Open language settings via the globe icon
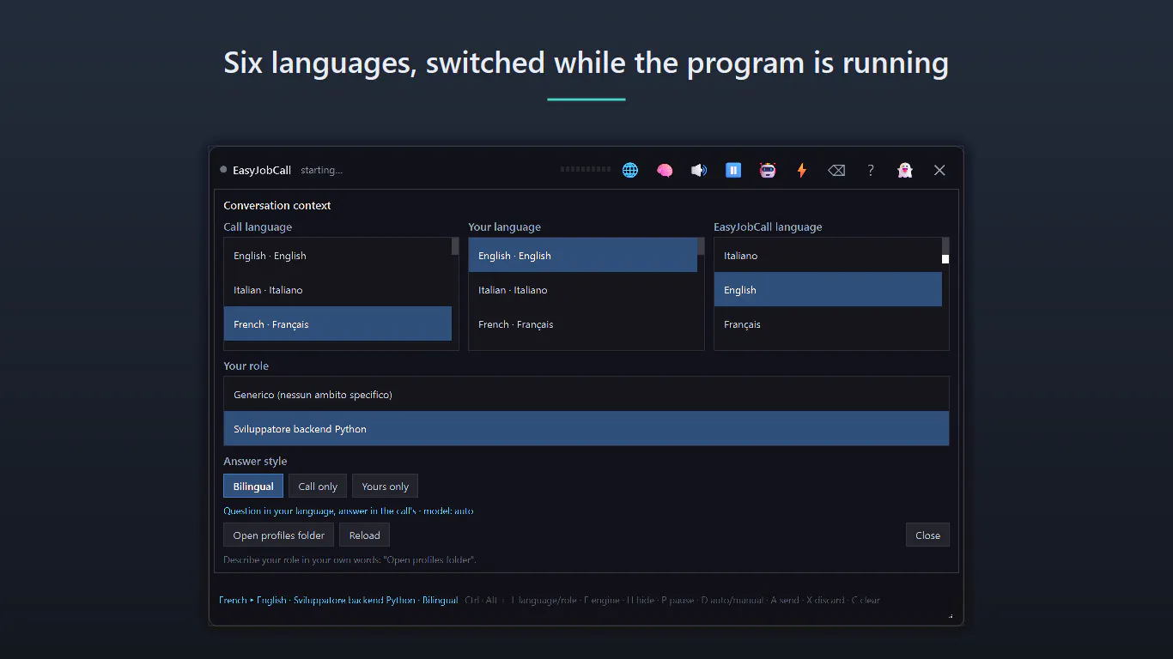 click(630, 170)
